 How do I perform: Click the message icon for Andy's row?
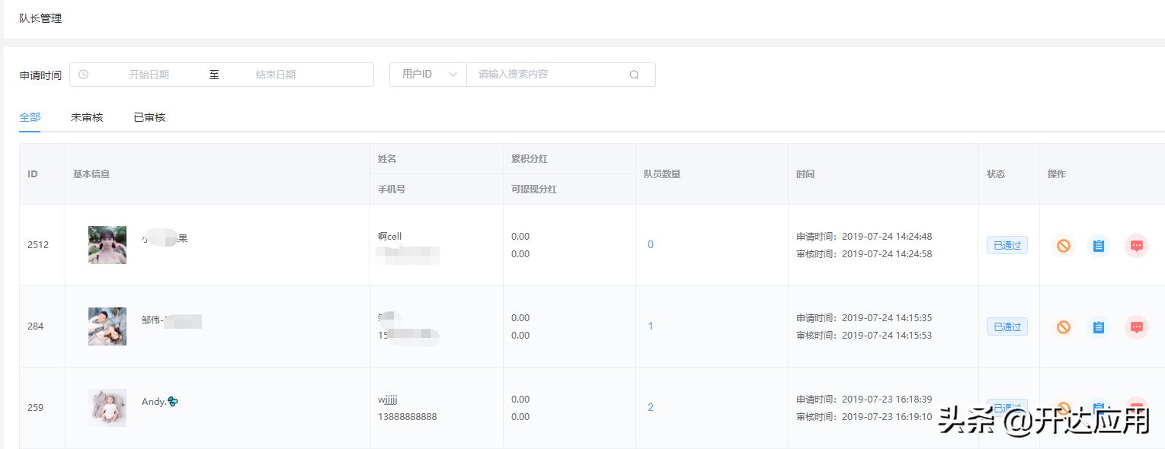1136,408
